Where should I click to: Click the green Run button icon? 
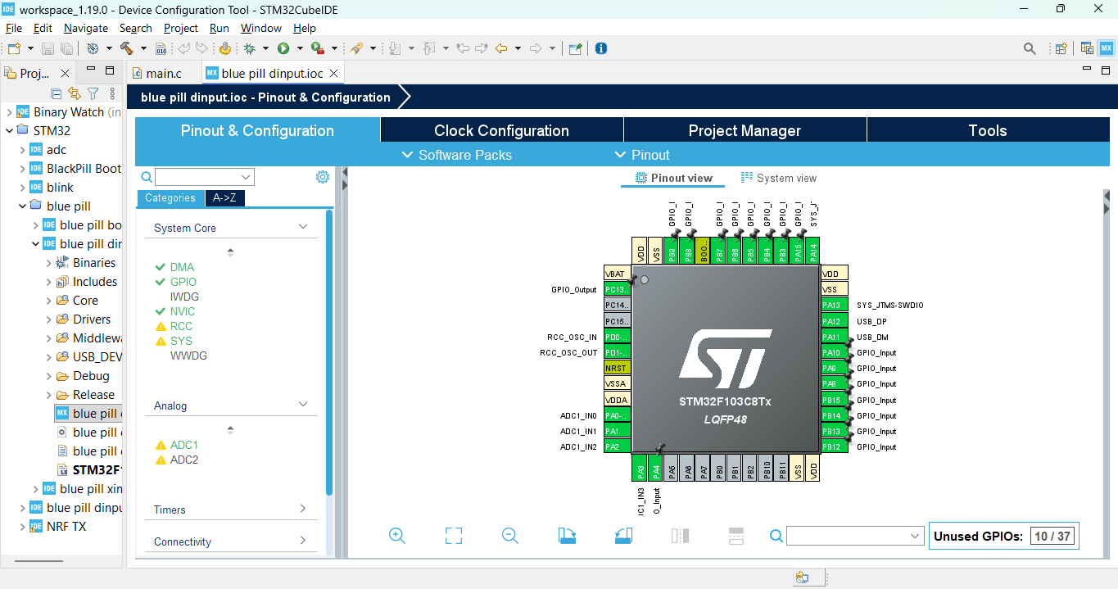(283, 48)
